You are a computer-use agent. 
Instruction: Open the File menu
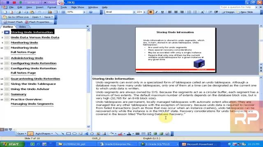[x=11, y=7]
